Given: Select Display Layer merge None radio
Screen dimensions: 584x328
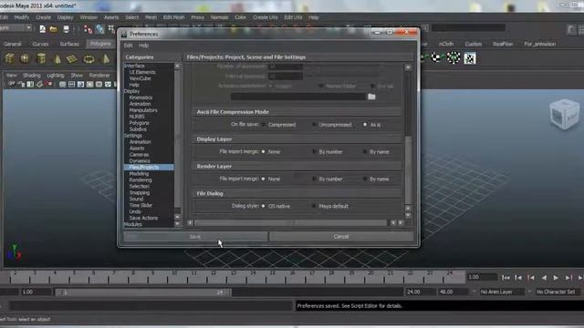Looking at the screenshot, I should click(x=264, y=152).
